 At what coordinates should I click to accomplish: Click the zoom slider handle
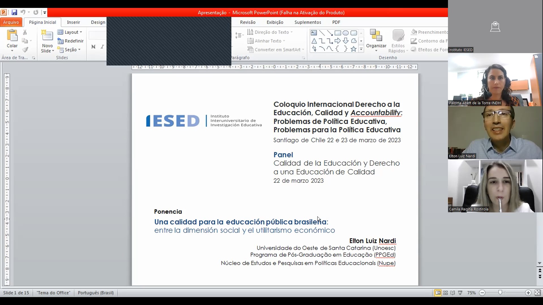(500, 293)
